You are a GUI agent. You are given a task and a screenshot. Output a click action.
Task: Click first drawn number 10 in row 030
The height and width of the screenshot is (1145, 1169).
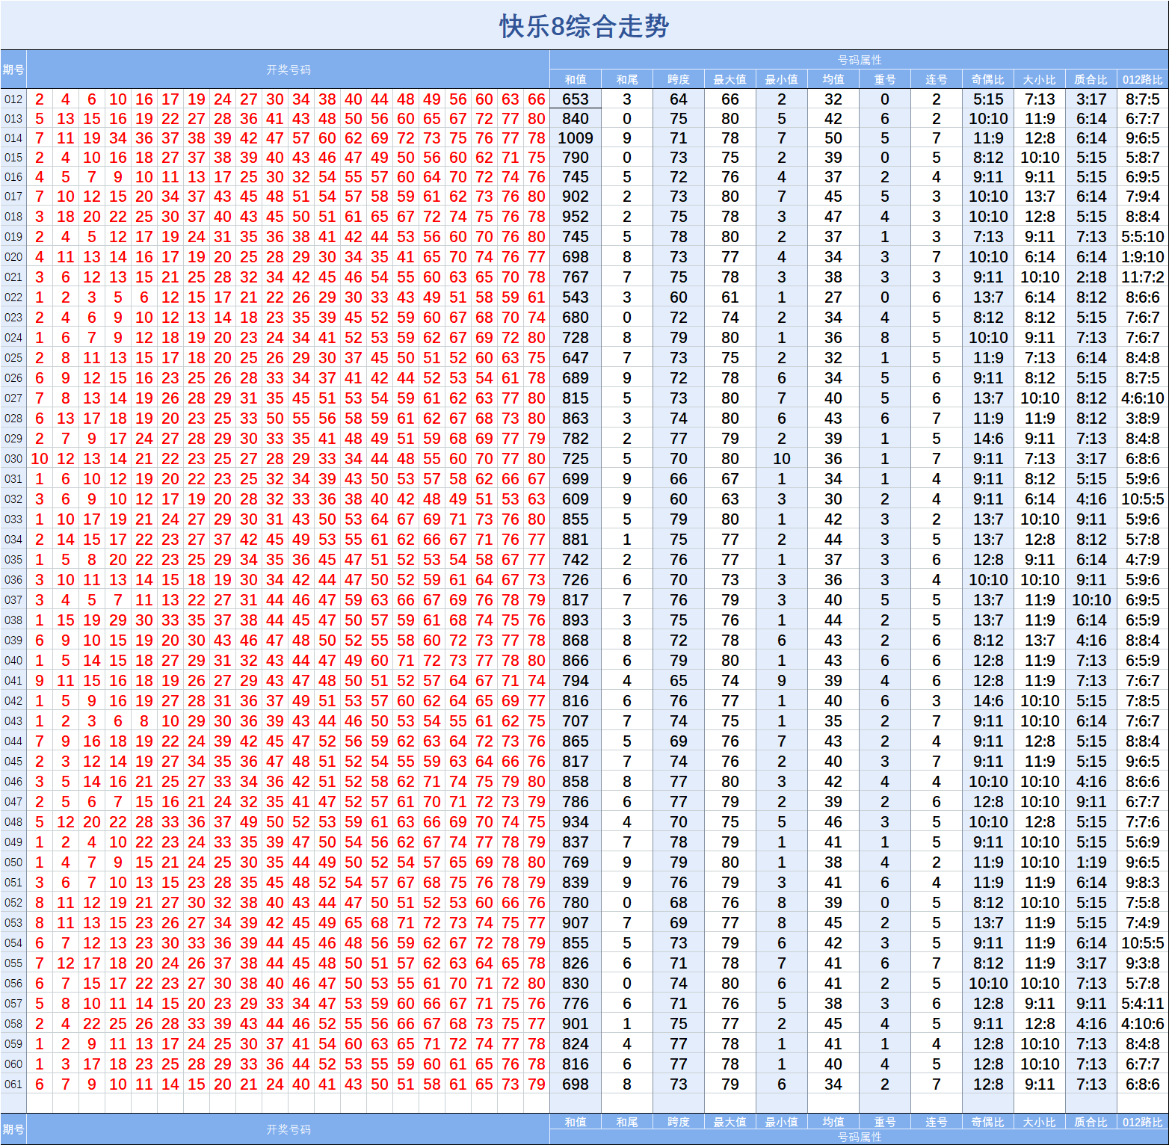[40, 459]
